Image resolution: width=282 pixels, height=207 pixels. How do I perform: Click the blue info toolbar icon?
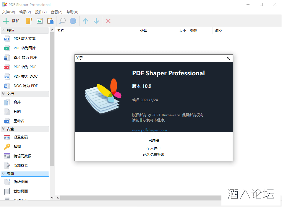(x=73, y=21)
